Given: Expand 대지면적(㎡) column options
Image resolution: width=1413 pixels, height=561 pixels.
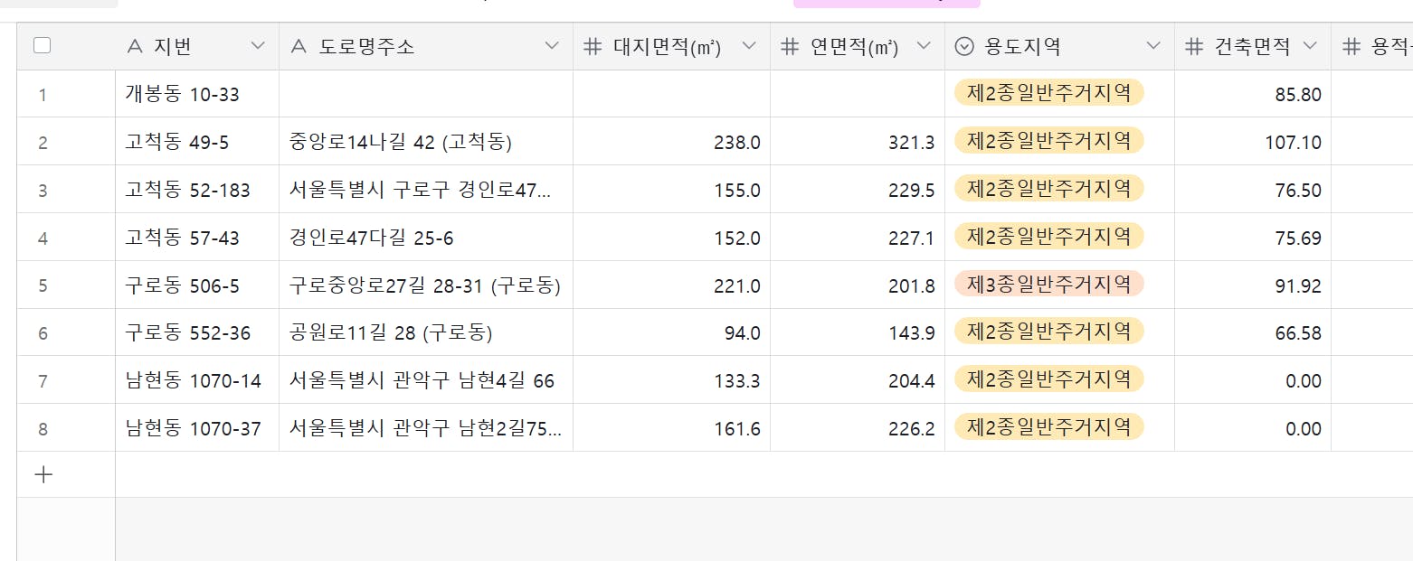Looking at the screenshot, I should 749,47.
